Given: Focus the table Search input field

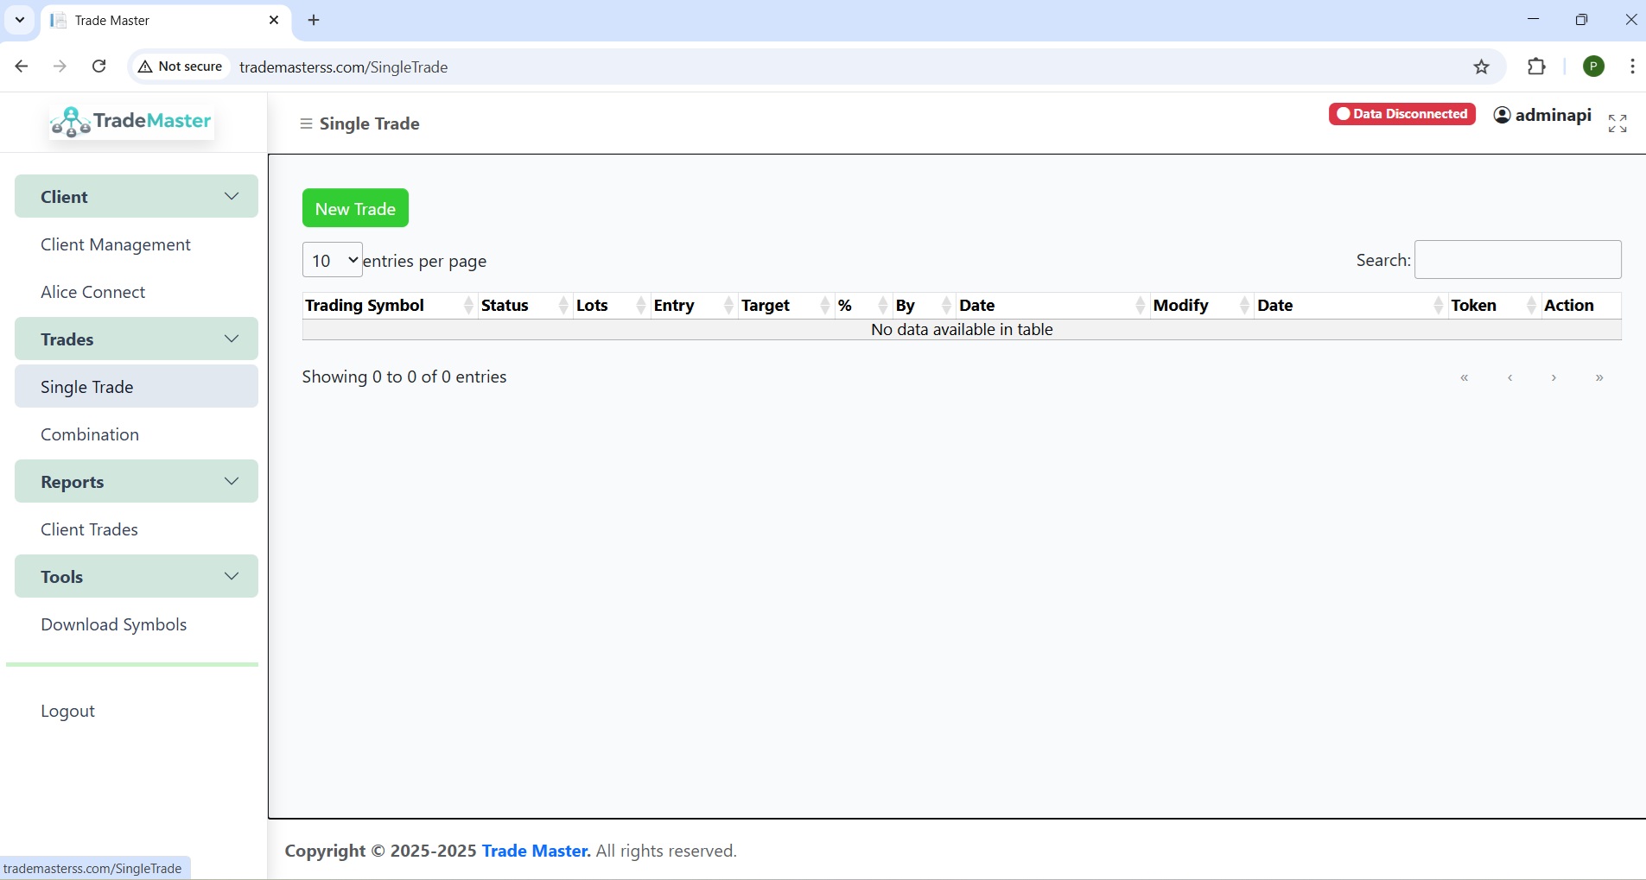Looking at the screenshot, I should click(1517, 260).
